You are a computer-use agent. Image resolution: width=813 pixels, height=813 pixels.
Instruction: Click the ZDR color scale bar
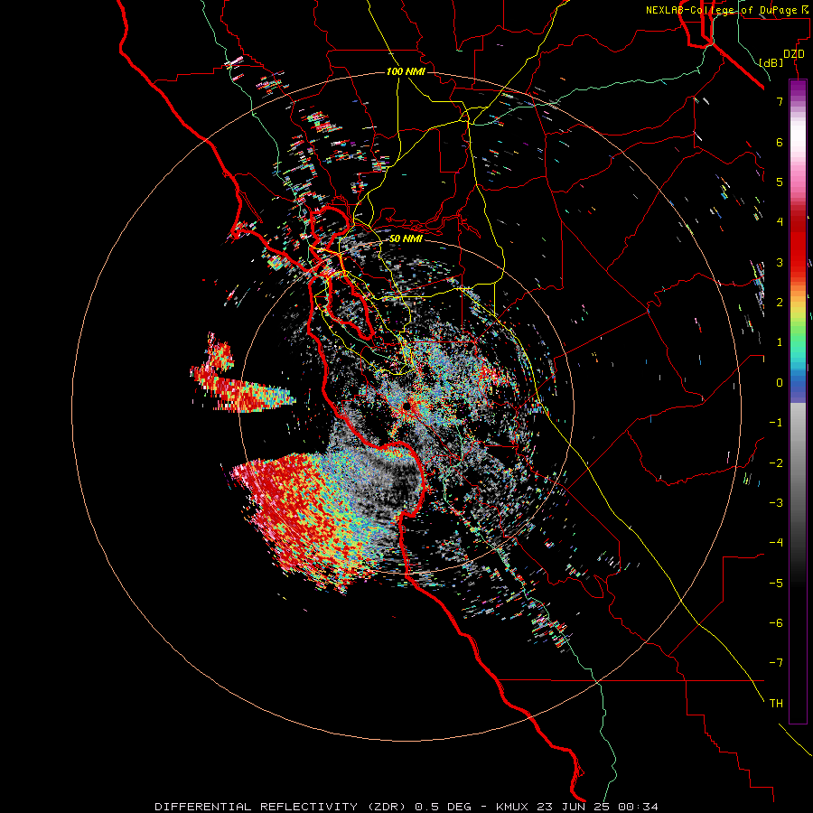(798, 402)
